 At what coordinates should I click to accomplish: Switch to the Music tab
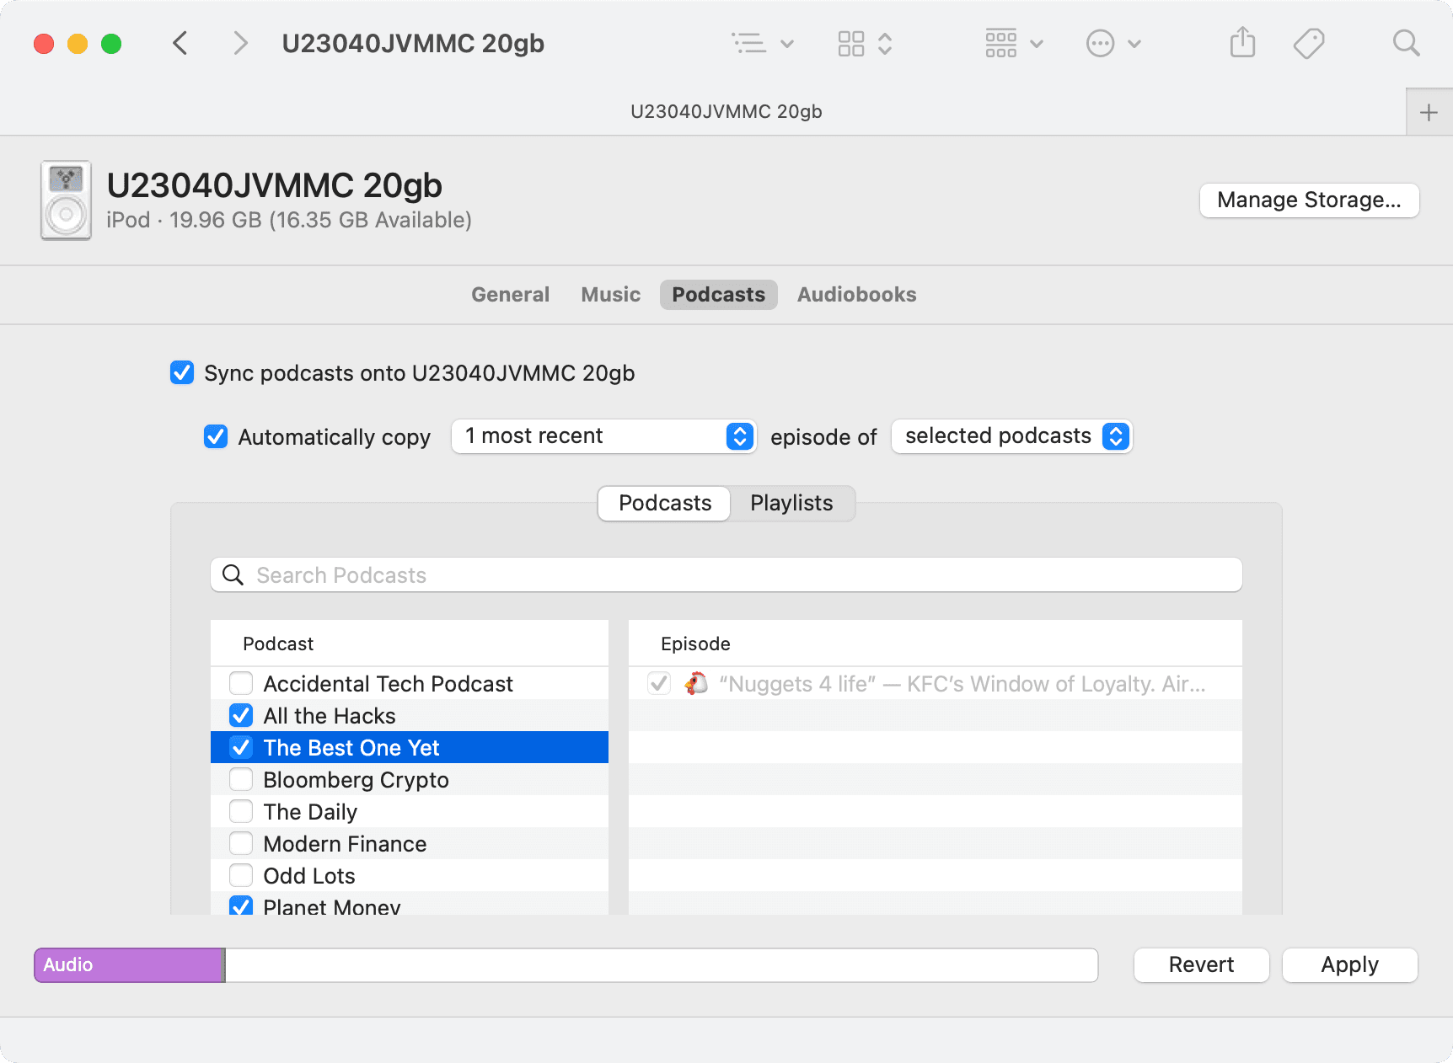610,294
